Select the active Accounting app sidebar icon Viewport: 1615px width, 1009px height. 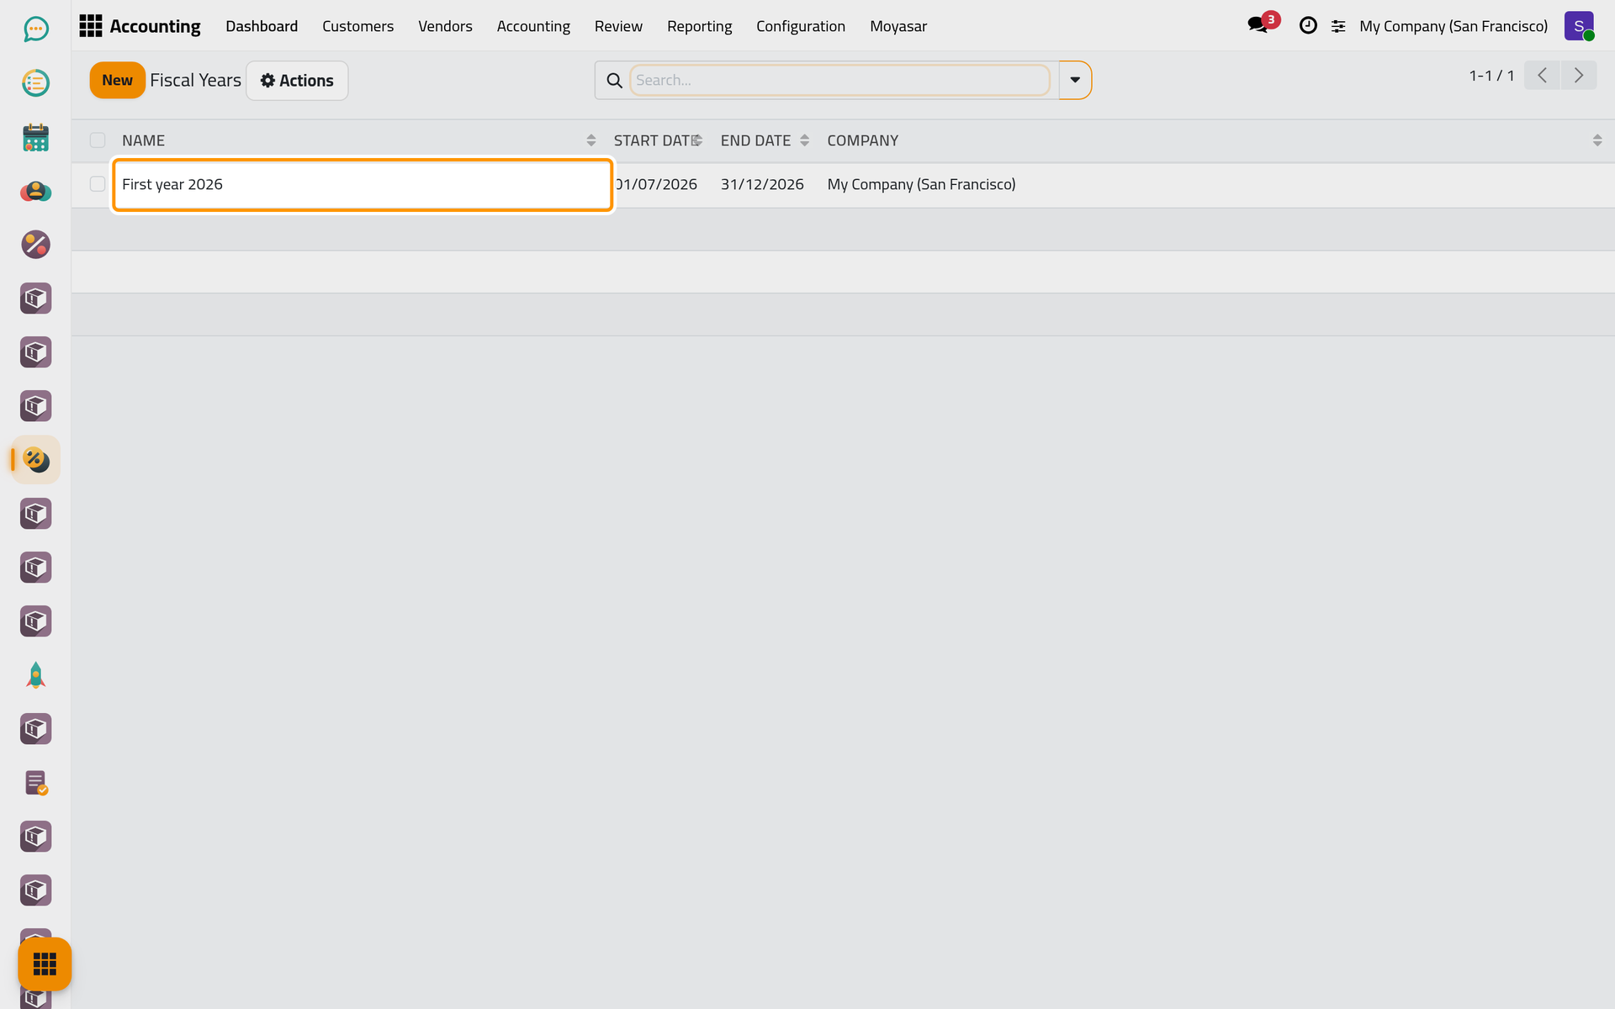35,460
